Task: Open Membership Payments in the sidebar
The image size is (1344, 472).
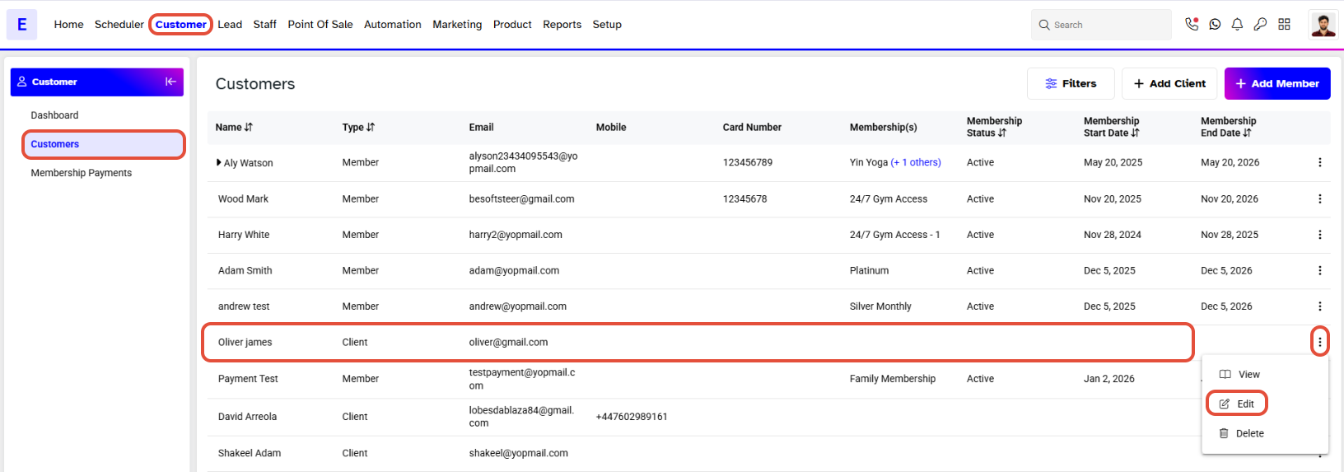Action: click(x=81, y=173)
